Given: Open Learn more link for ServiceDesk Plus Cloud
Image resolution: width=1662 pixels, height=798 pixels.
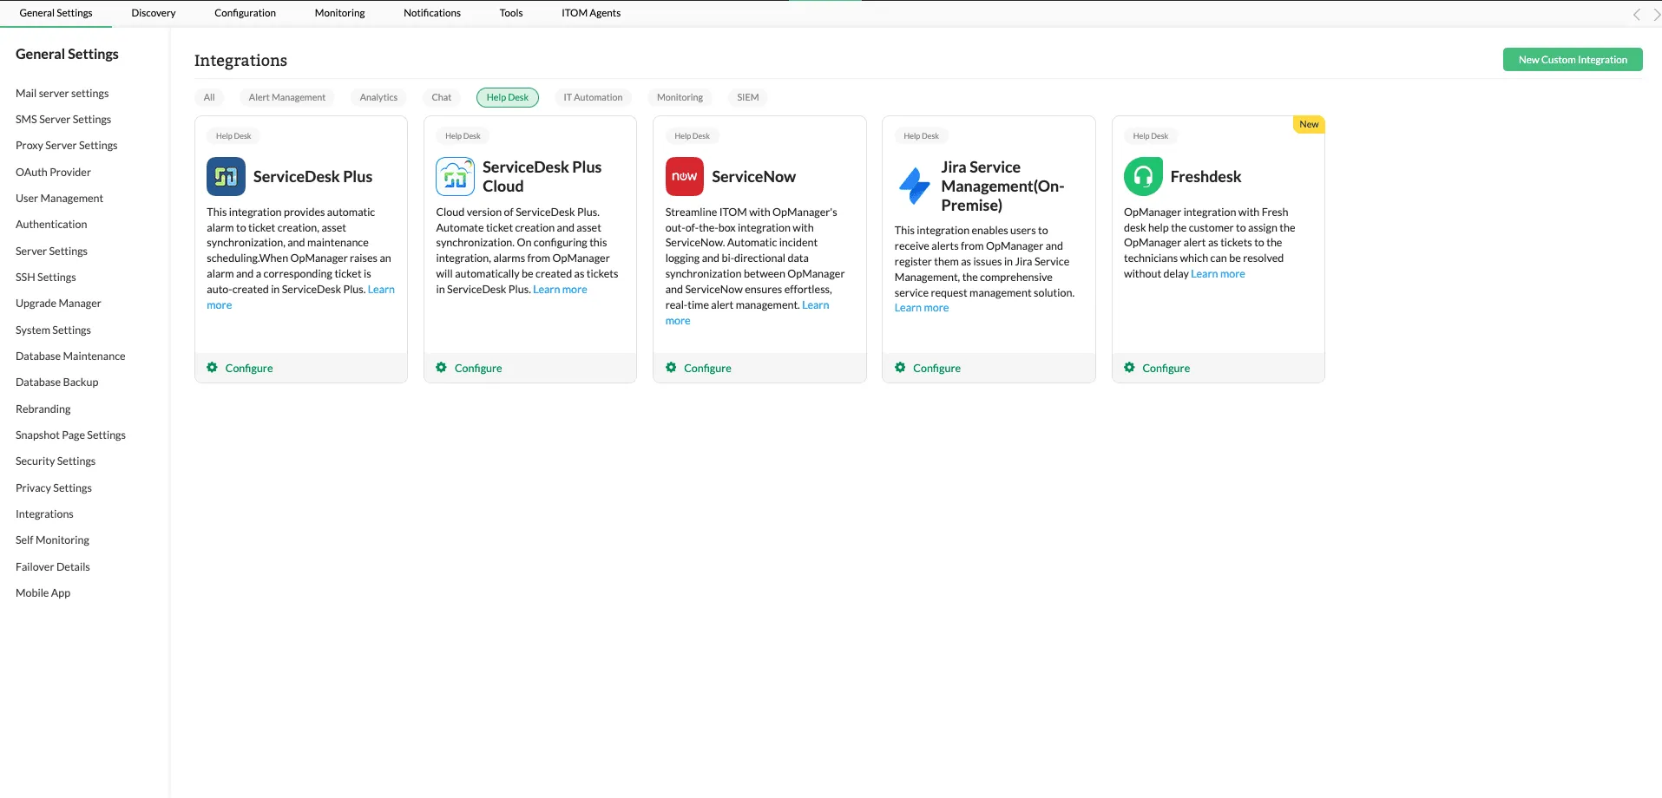Looking at the screenshot, I should coord(560,290).
